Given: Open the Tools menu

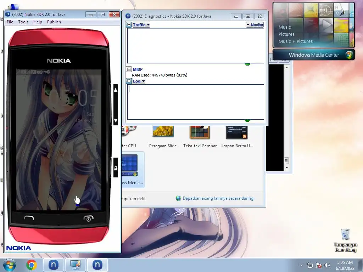Looking at the screenshot, I should click(x=23, y=22).
